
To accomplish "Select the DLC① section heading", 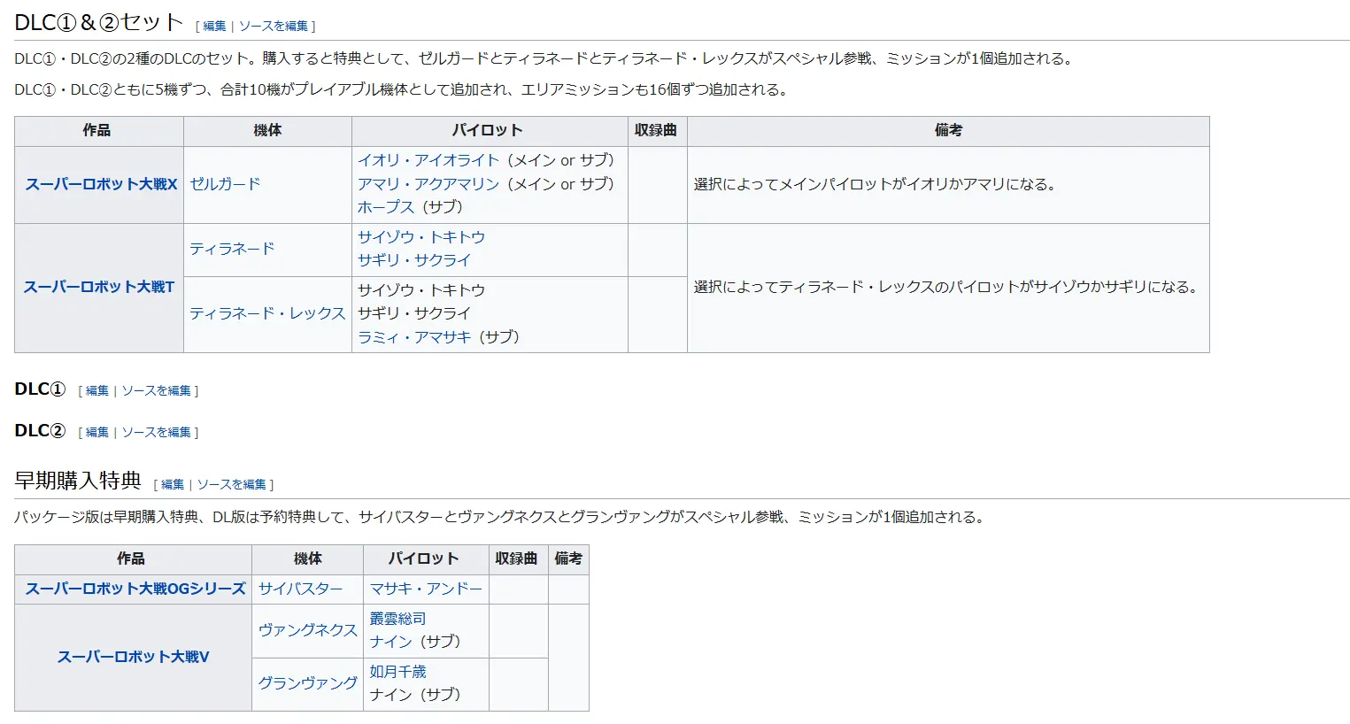I will tap(40, 389).
